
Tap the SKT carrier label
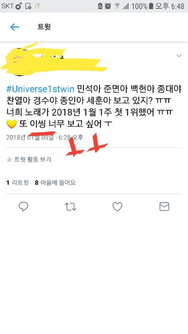7,6
